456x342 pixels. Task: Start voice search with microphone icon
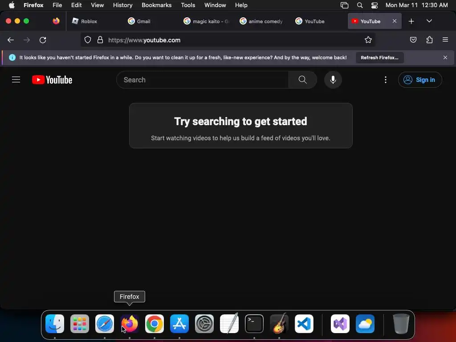pos(333,80)
